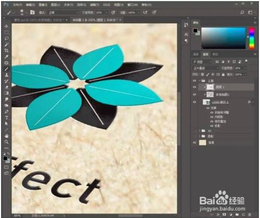Select the Line shape tool
260x218 pixels.
tap(6, 130)
